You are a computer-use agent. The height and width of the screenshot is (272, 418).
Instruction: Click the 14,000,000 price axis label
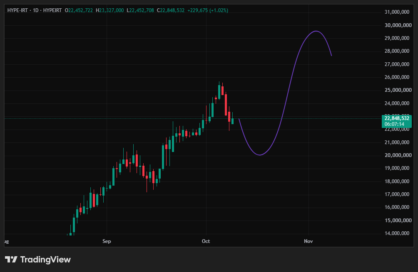[397, 233]
